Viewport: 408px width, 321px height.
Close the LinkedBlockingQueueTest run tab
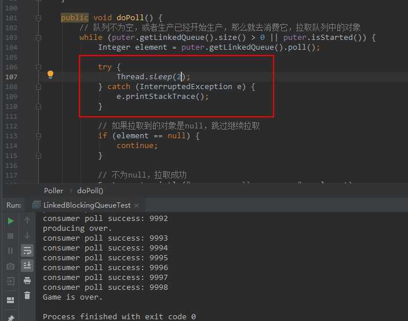point(136,205)
